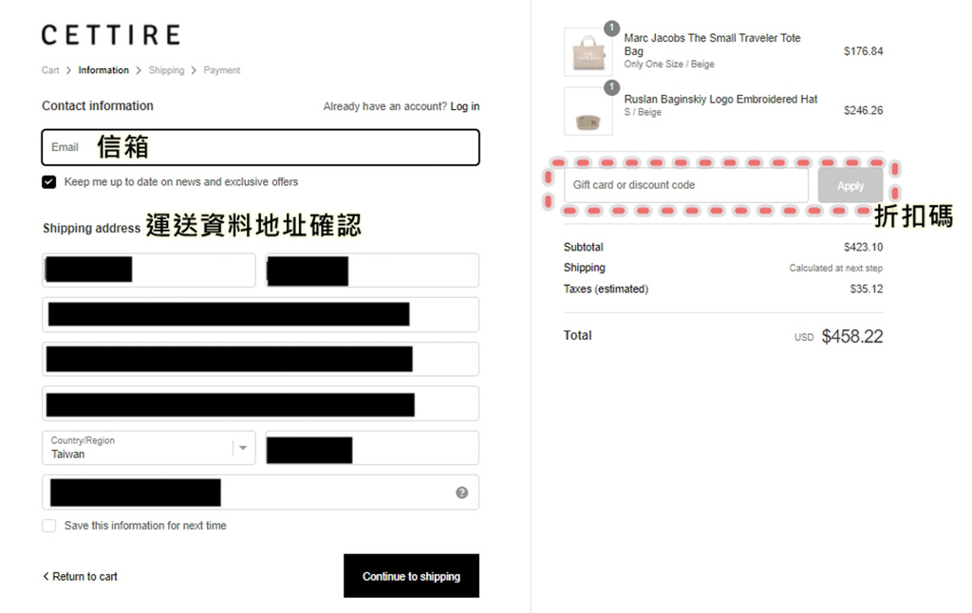Click the Log in link
The height and width of the screenshot is (613, 972).
click(x=465, y=106)
